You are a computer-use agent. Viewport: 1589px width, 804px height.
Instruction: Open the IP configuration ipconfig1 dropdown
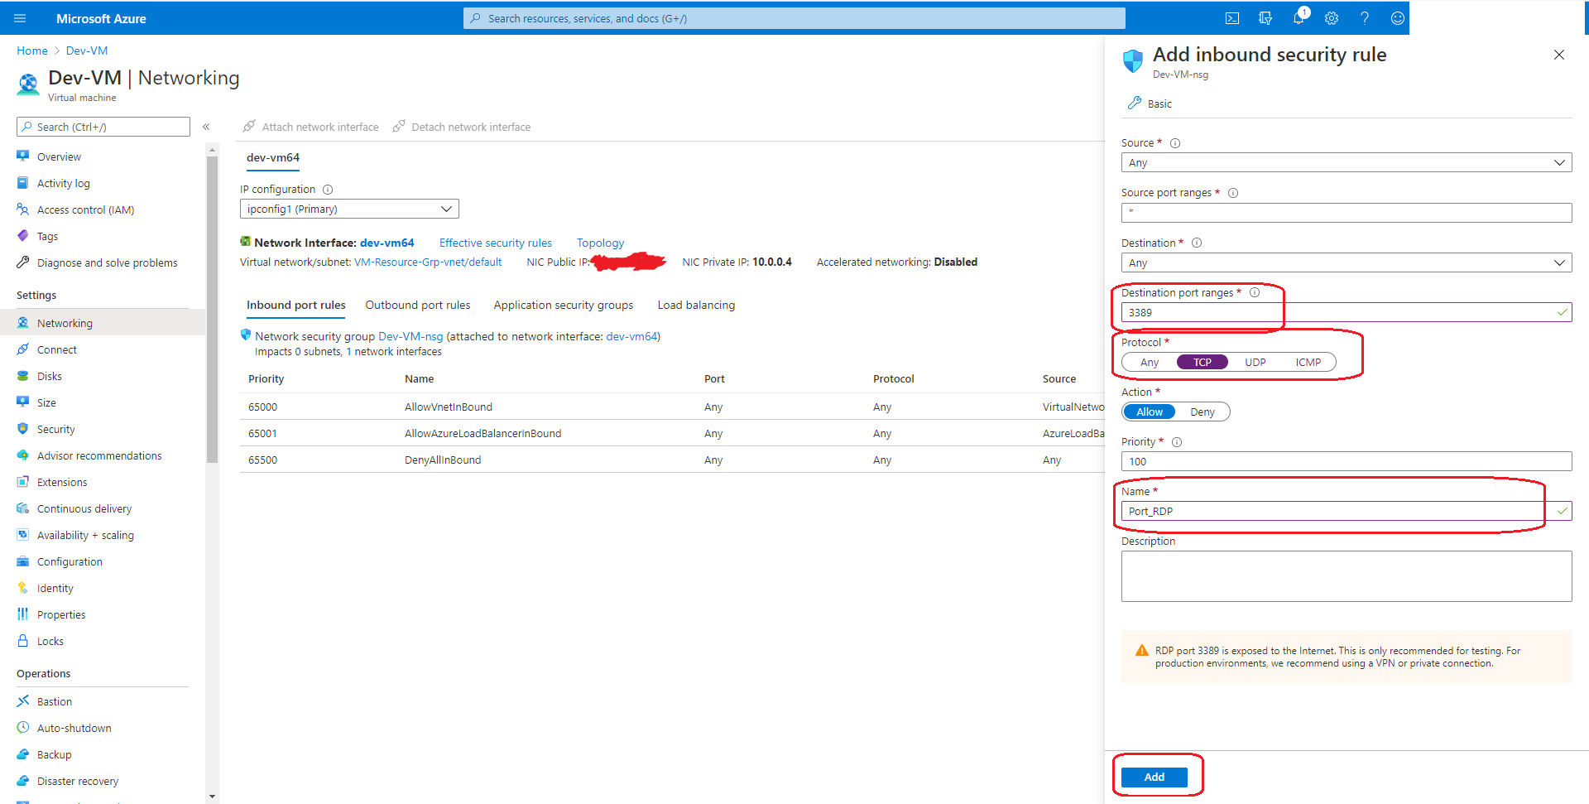click(349, 209)
